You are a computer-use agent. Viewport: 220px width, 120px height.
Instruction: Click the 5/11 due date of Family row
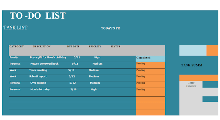pyautogui.click(x=77, y=57)
